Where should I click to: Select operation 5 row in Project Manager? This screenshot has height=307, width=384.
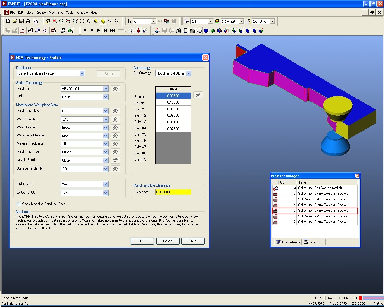[x=315, y=211]
